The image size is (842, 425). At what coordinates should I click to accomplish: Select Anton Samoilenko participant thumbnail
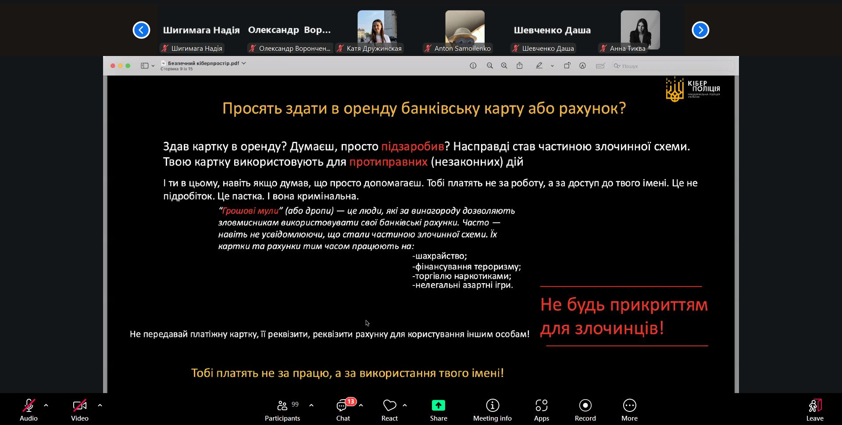click(464, 30)
